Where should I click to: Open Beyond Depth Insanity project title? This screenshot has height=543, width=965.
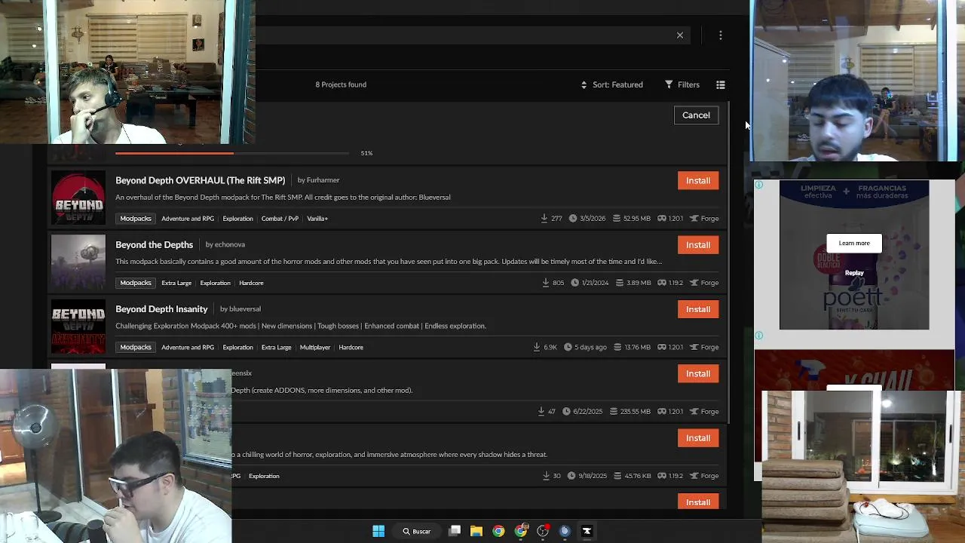[161, 309]
